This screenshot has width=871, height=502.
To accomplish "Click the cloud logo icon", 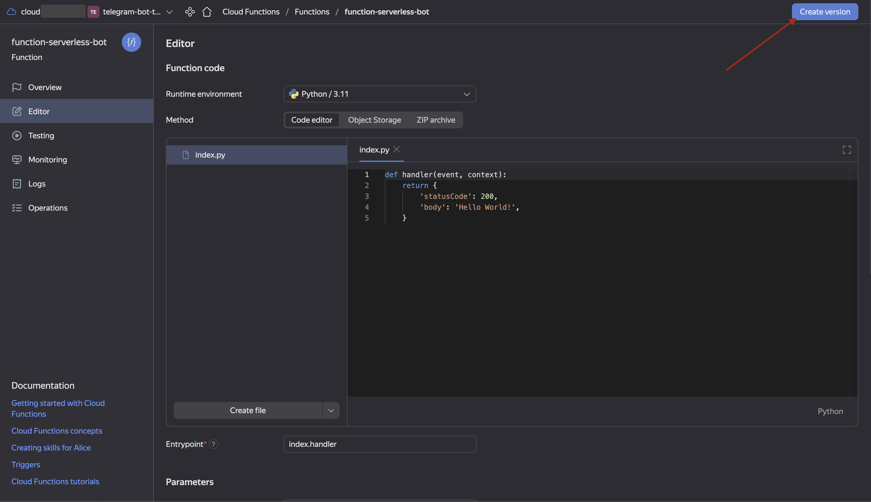I will tap(11, 12).
